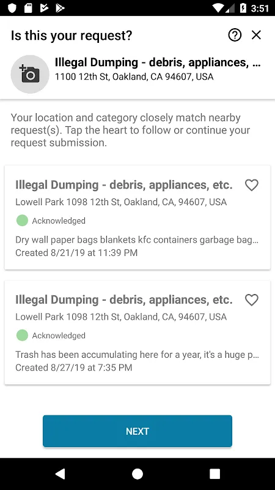Tap the Android recent apps square
Viewport: 275px width, 490px height.
tap(215, 473)
